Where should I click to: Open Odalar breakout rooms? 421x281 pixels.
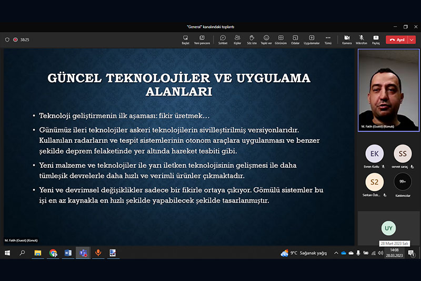click(x=295, y=39)
